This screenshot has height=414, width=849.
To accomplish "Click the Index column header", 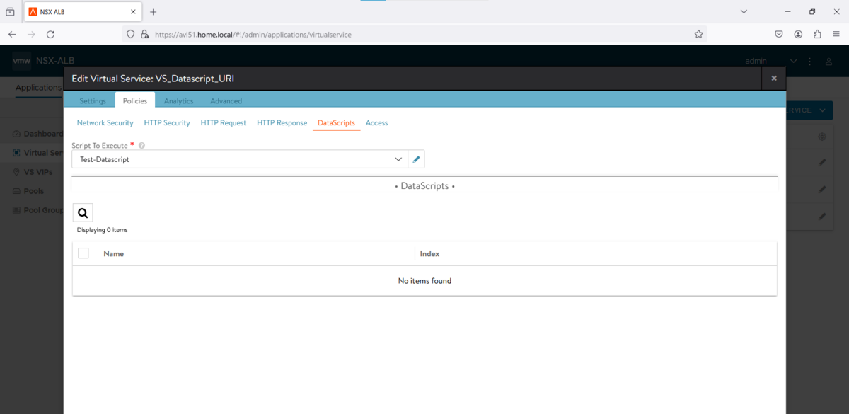I will click(x=430, y=253).
